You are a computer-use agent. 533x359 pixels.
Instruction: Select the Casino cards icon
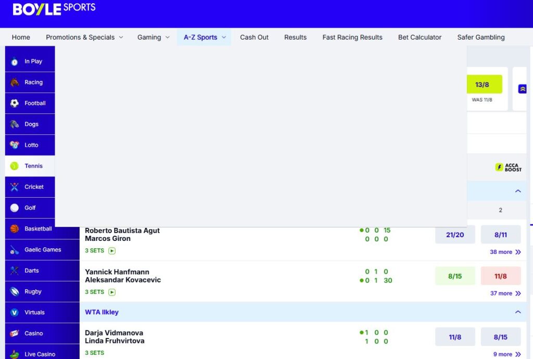(14, 334)
